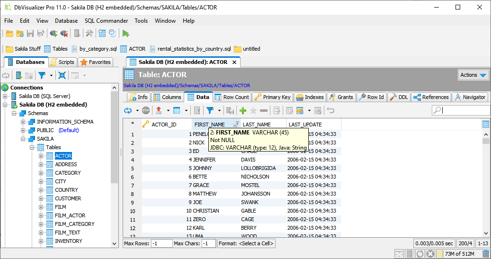Screen dimensions: 491x259
Task: Click the blue collapse-all icon in Databases toolbar
Action: [62, 75]
